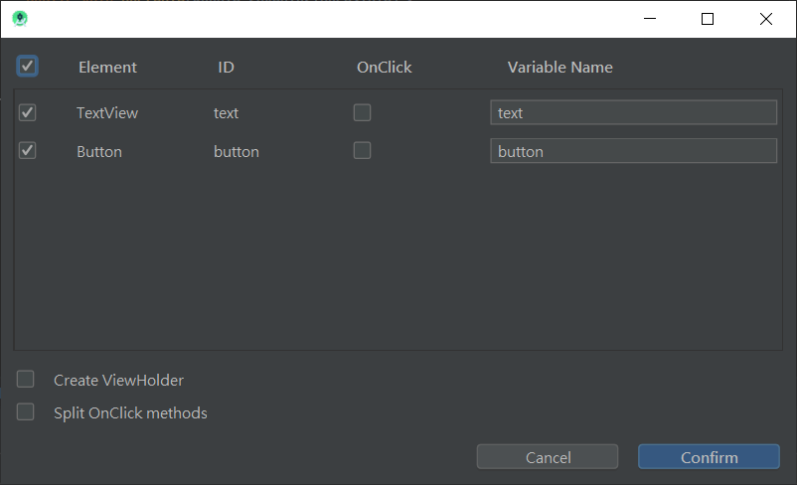Image resolution: width=797 pixels, height=485 pixels.
Task: Toggle the select-all header checkbox
Action: tap(27, 67)
